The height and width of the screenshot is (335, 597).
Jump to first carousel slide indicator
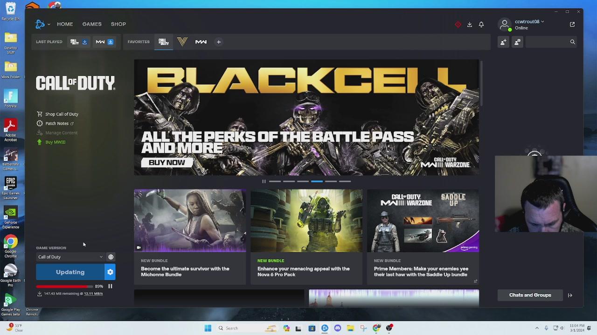(275, 181)
